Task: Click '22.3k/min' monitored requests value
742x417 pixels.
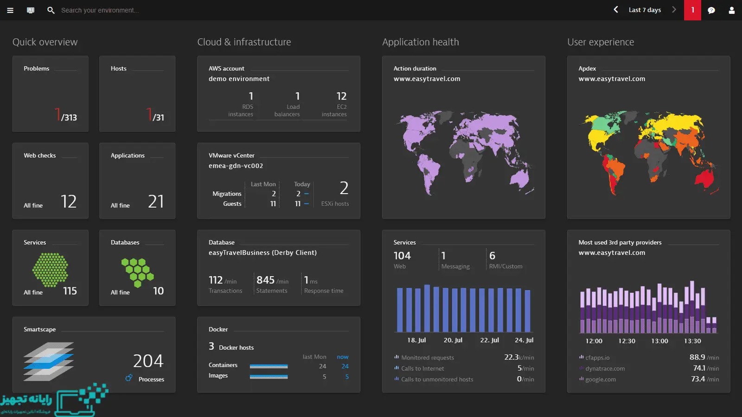Action: tap(519, 357)
